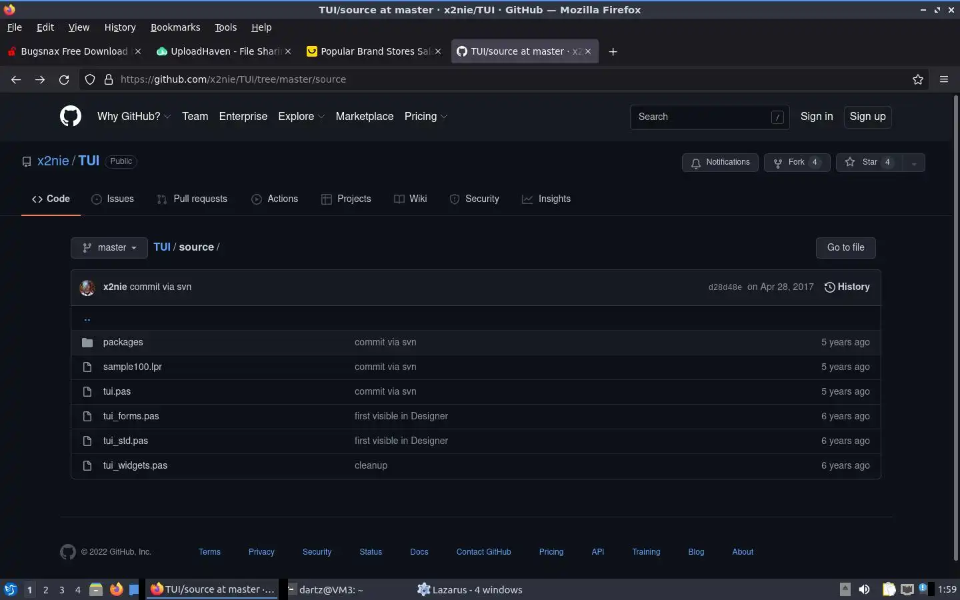Open the Tools menu

coord(226,27)
